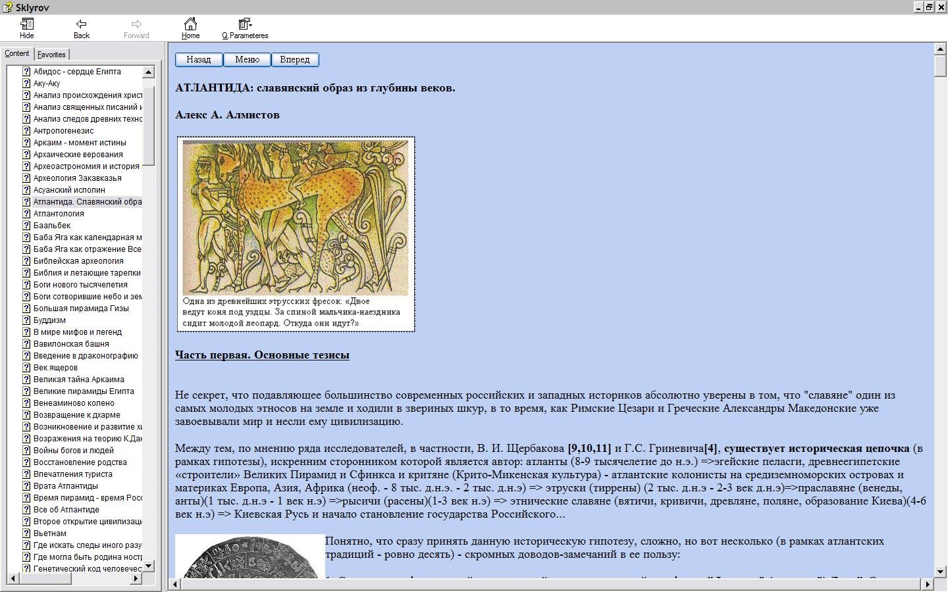948x592 pixels.
Task: Click the topic icon next to Буддизм
Action: 26,320
